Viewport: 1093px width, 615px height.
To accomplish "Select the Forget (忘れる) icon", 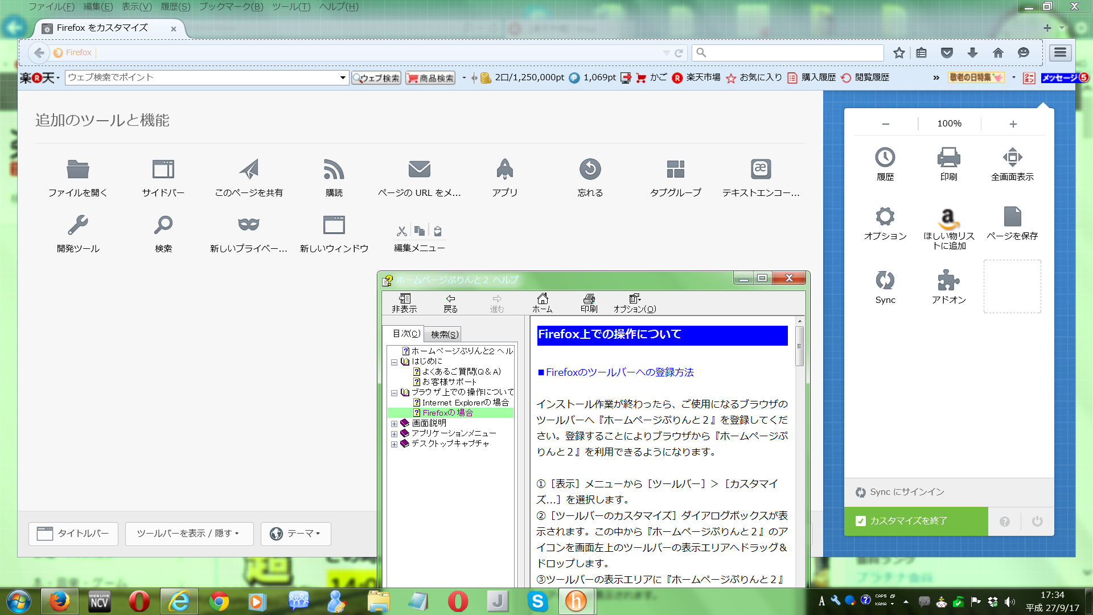I will point(590,169).
